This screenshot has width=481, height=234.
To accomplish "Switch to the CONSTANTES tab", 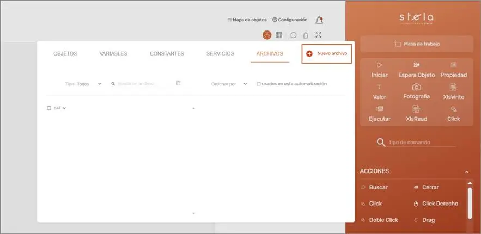I will pyautogui.click(x=167, y=53).
